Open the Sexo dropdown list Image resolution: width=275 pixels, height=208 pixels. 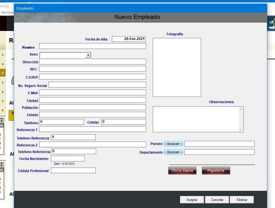(88, 55)
